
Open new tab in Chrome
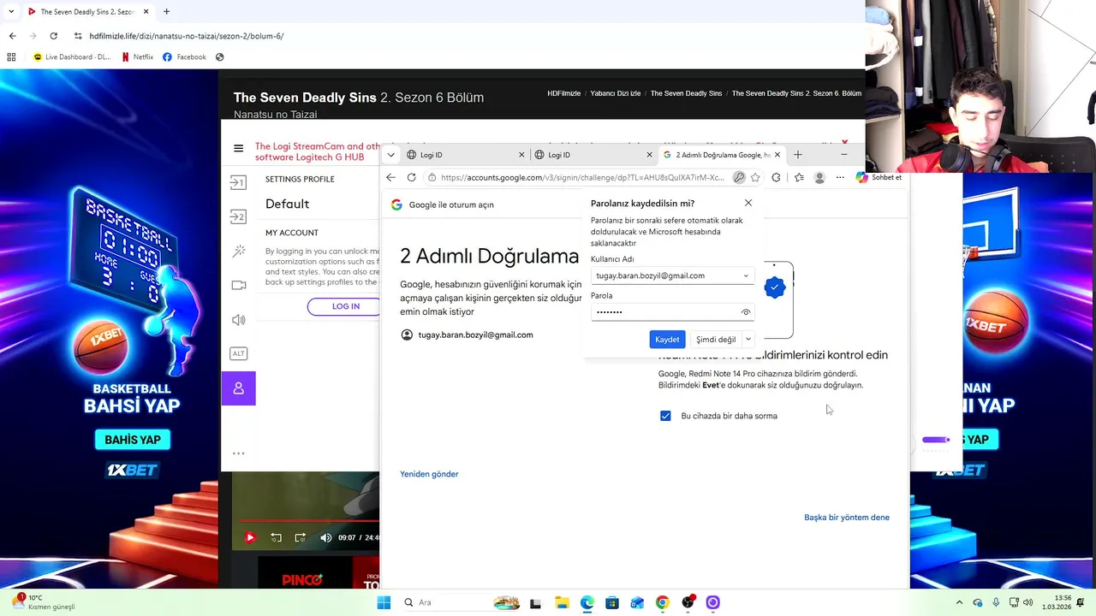166,12
